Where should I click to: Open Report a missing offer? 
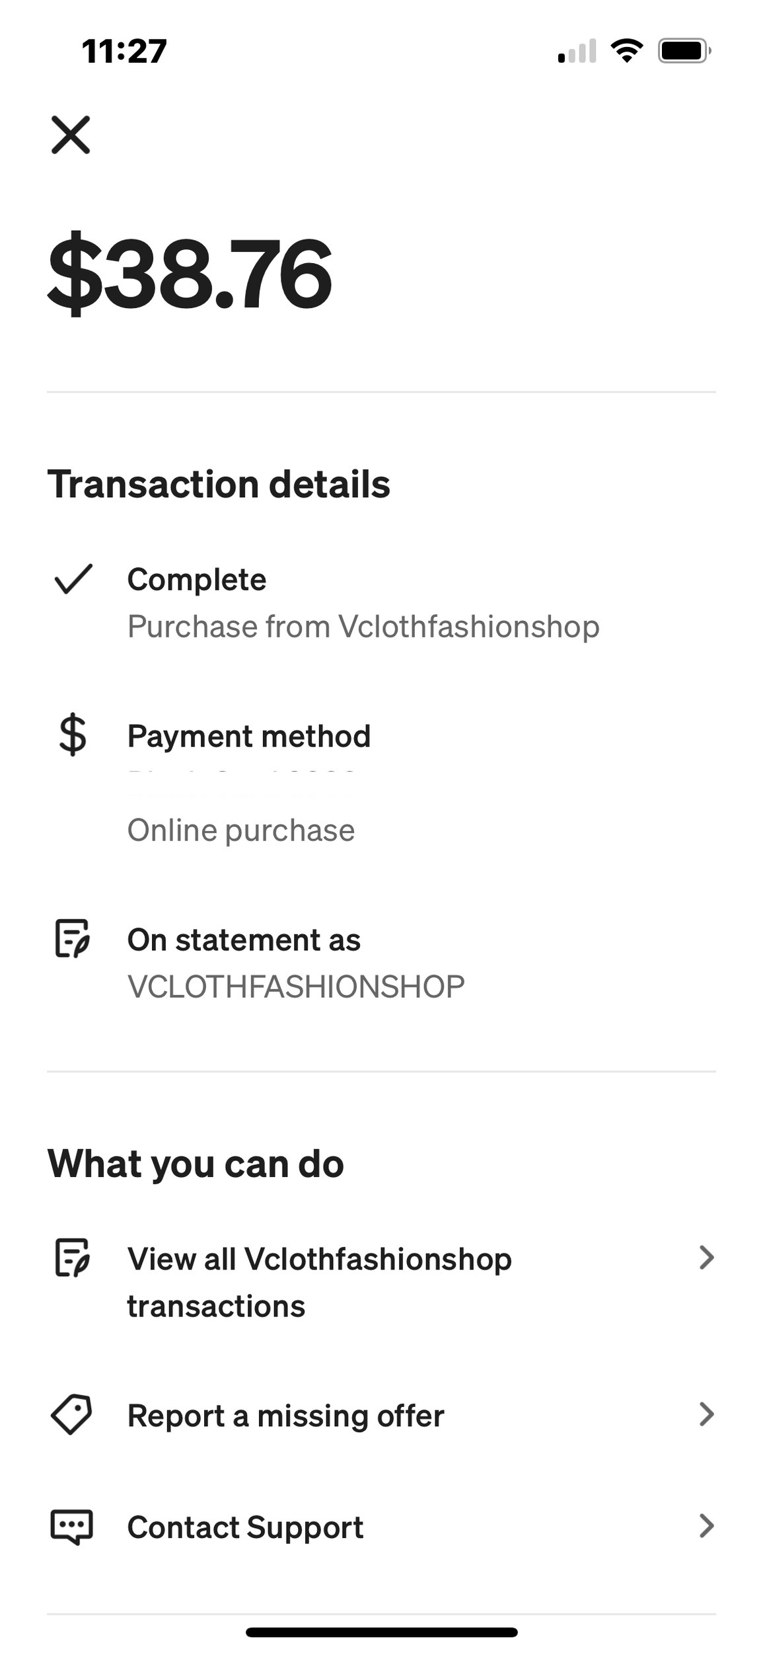coord(285,1416)
